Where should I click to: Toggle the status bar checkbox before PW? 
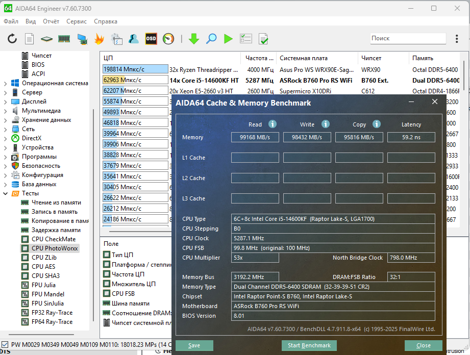[5, 344]
